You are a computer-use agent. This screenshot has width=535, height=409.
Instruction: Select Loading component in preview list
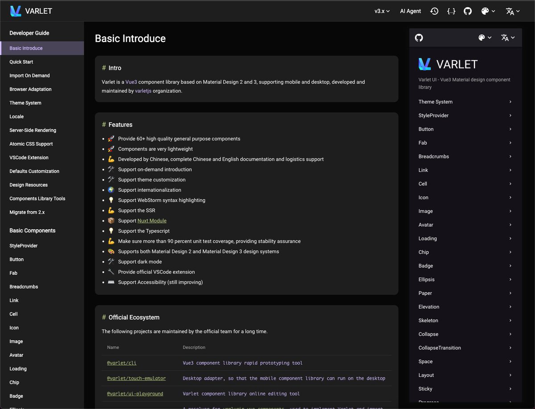(465, 239)
